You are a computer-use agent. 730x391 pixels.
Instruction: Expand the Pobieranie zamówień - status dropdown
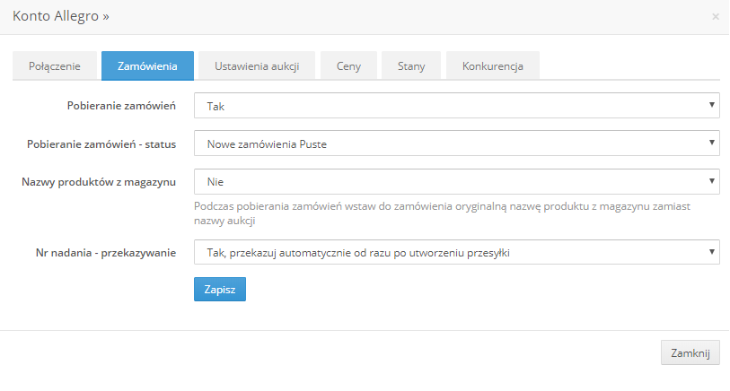tap(457, 143)
